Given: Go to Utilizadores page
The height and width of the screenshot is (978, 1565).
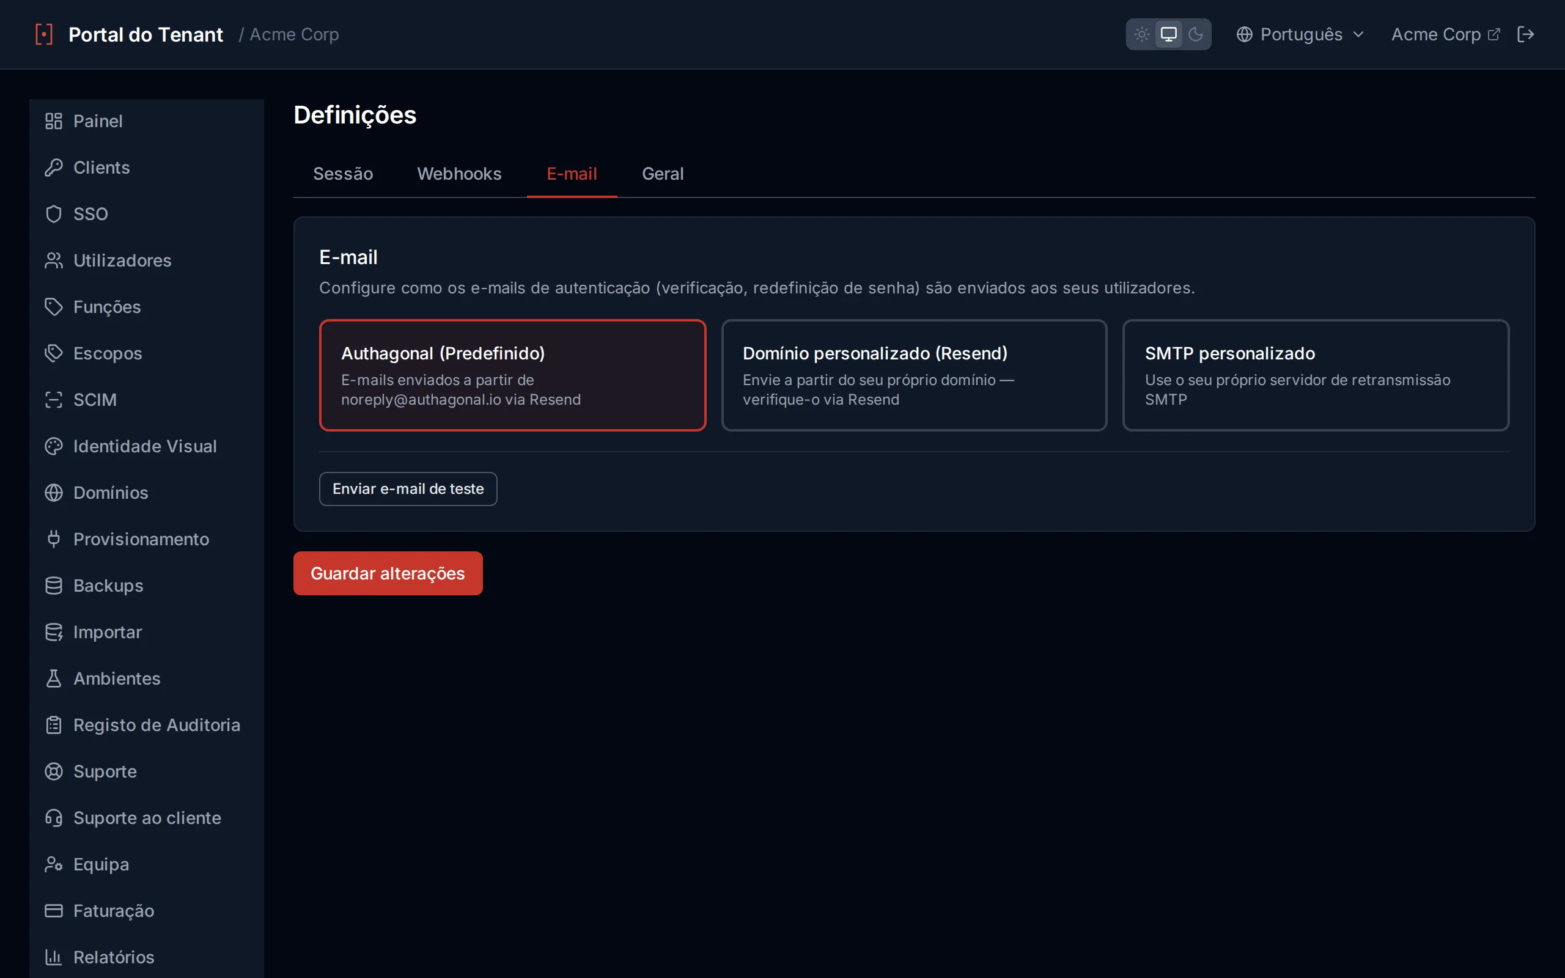Looking at the screenshot, I should tap(147, 260).
